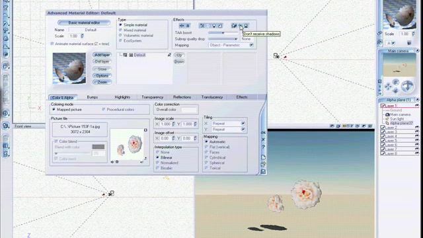Click Alpha plane panel header pin icon
This screenshot has width=423, height=238.
[417, 100]
